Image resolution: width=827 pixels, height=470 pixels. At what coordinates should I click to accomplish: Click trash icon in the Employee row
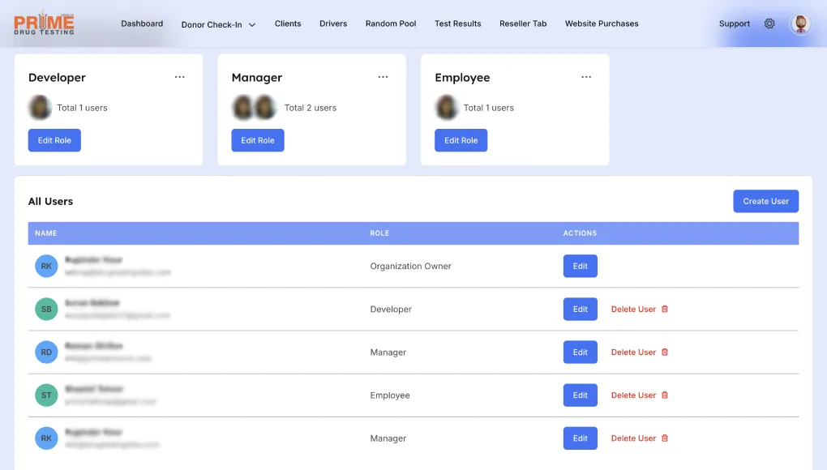(665, 395)
